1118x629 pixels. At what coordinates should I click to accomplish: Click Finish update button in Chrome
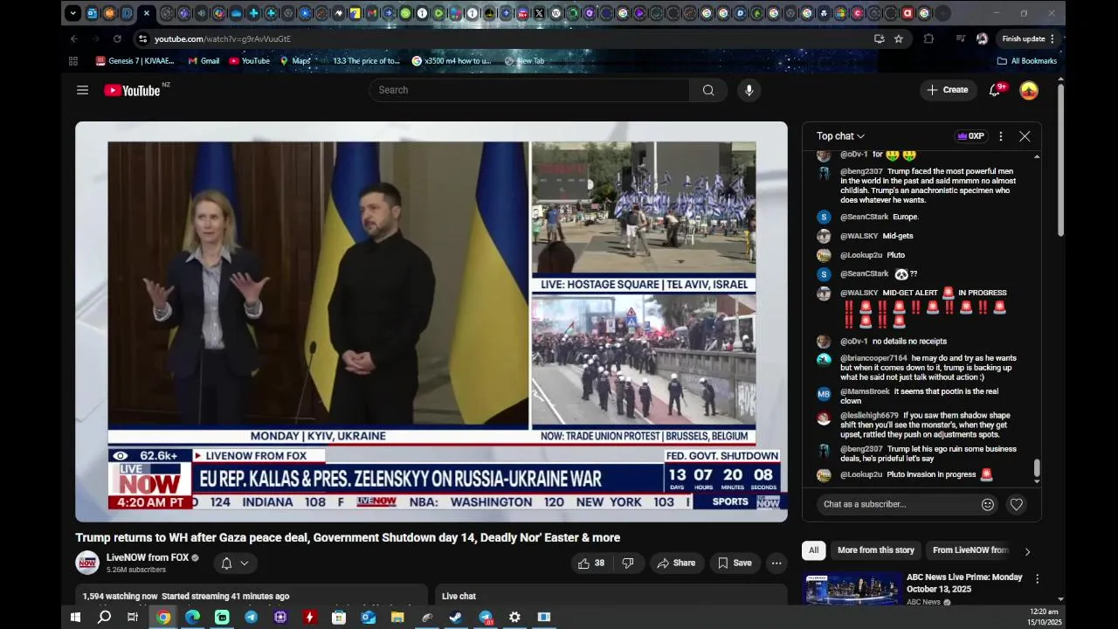click(1024, 38)
